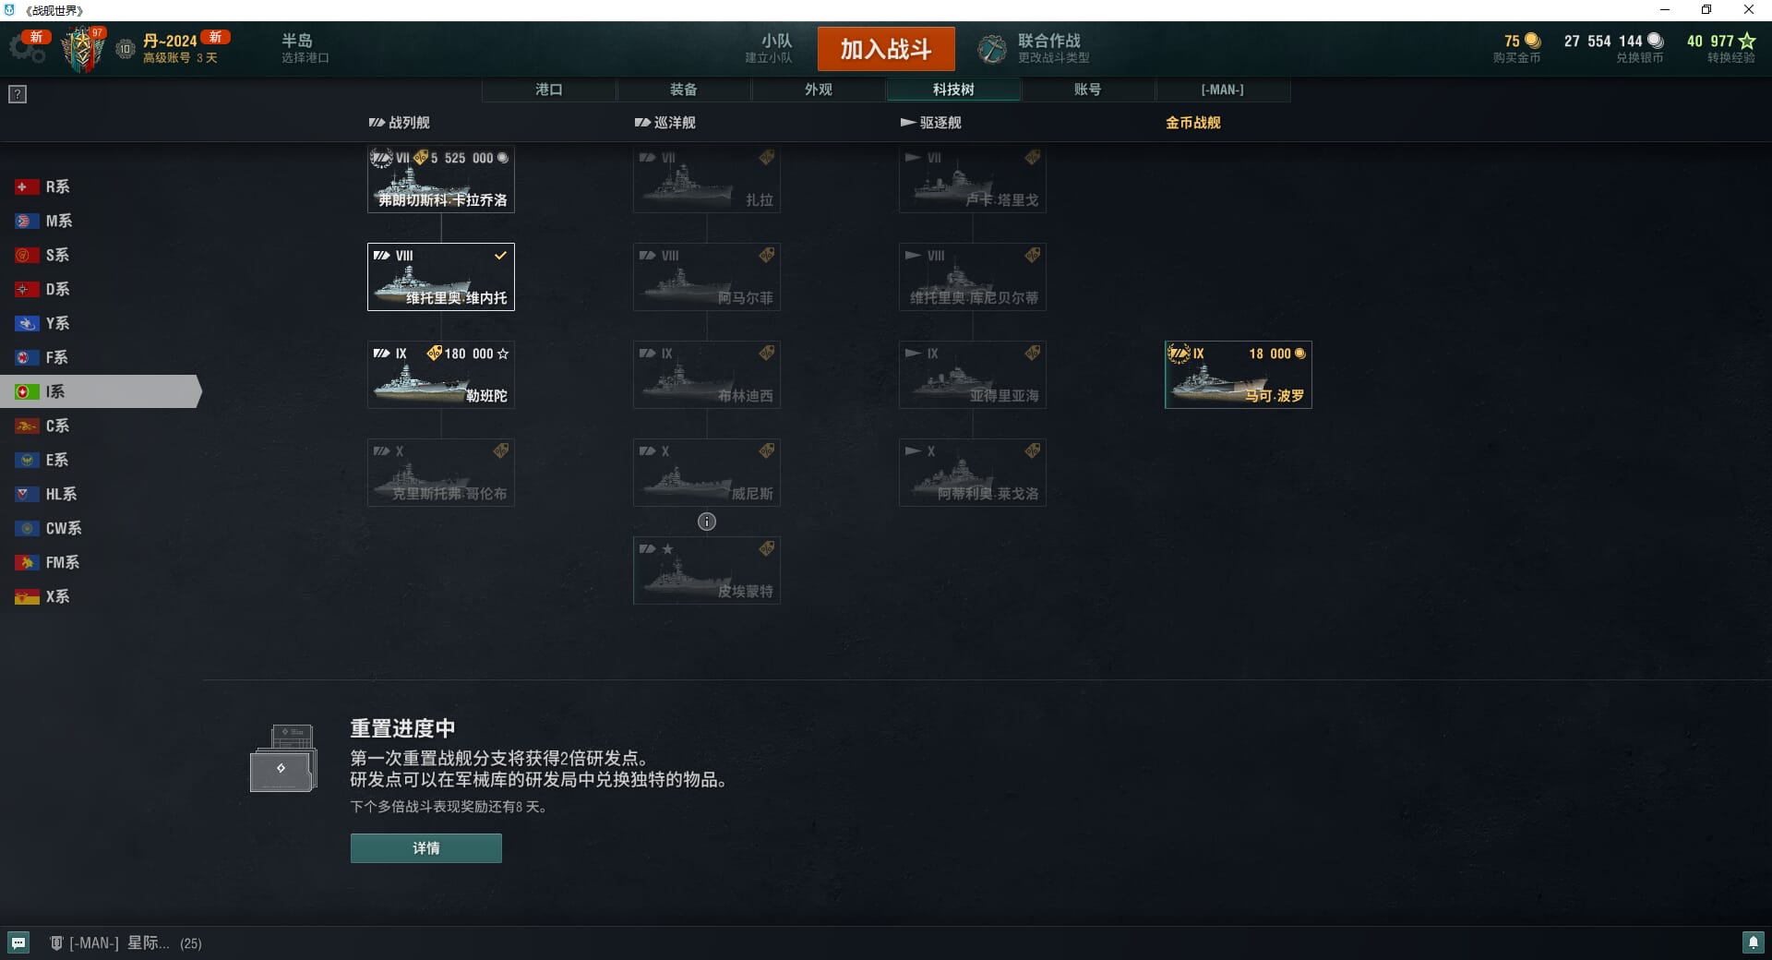Select the 马可·波罗 premium ship
This screenshot has height=960, width=1772.
click(1239, 375)
